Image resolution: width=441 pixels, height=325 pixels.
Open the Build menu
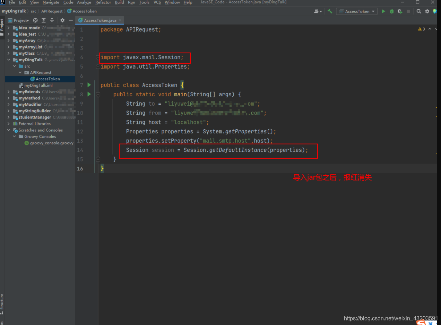point(120,2)
